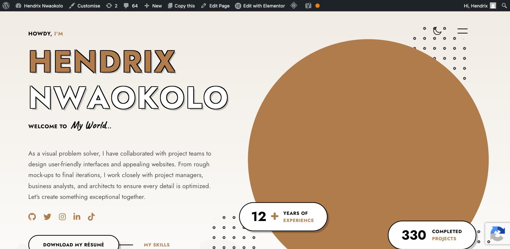This screenshot has width=510, height=249.
Task: Click the 12 + Years of Experience badge
Action: [283, 217]
